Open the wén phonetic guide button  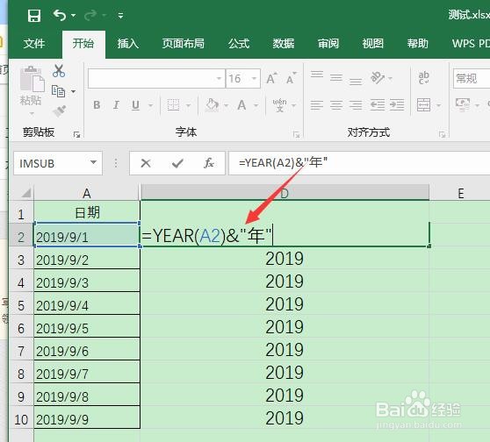(x=279, y=105)
